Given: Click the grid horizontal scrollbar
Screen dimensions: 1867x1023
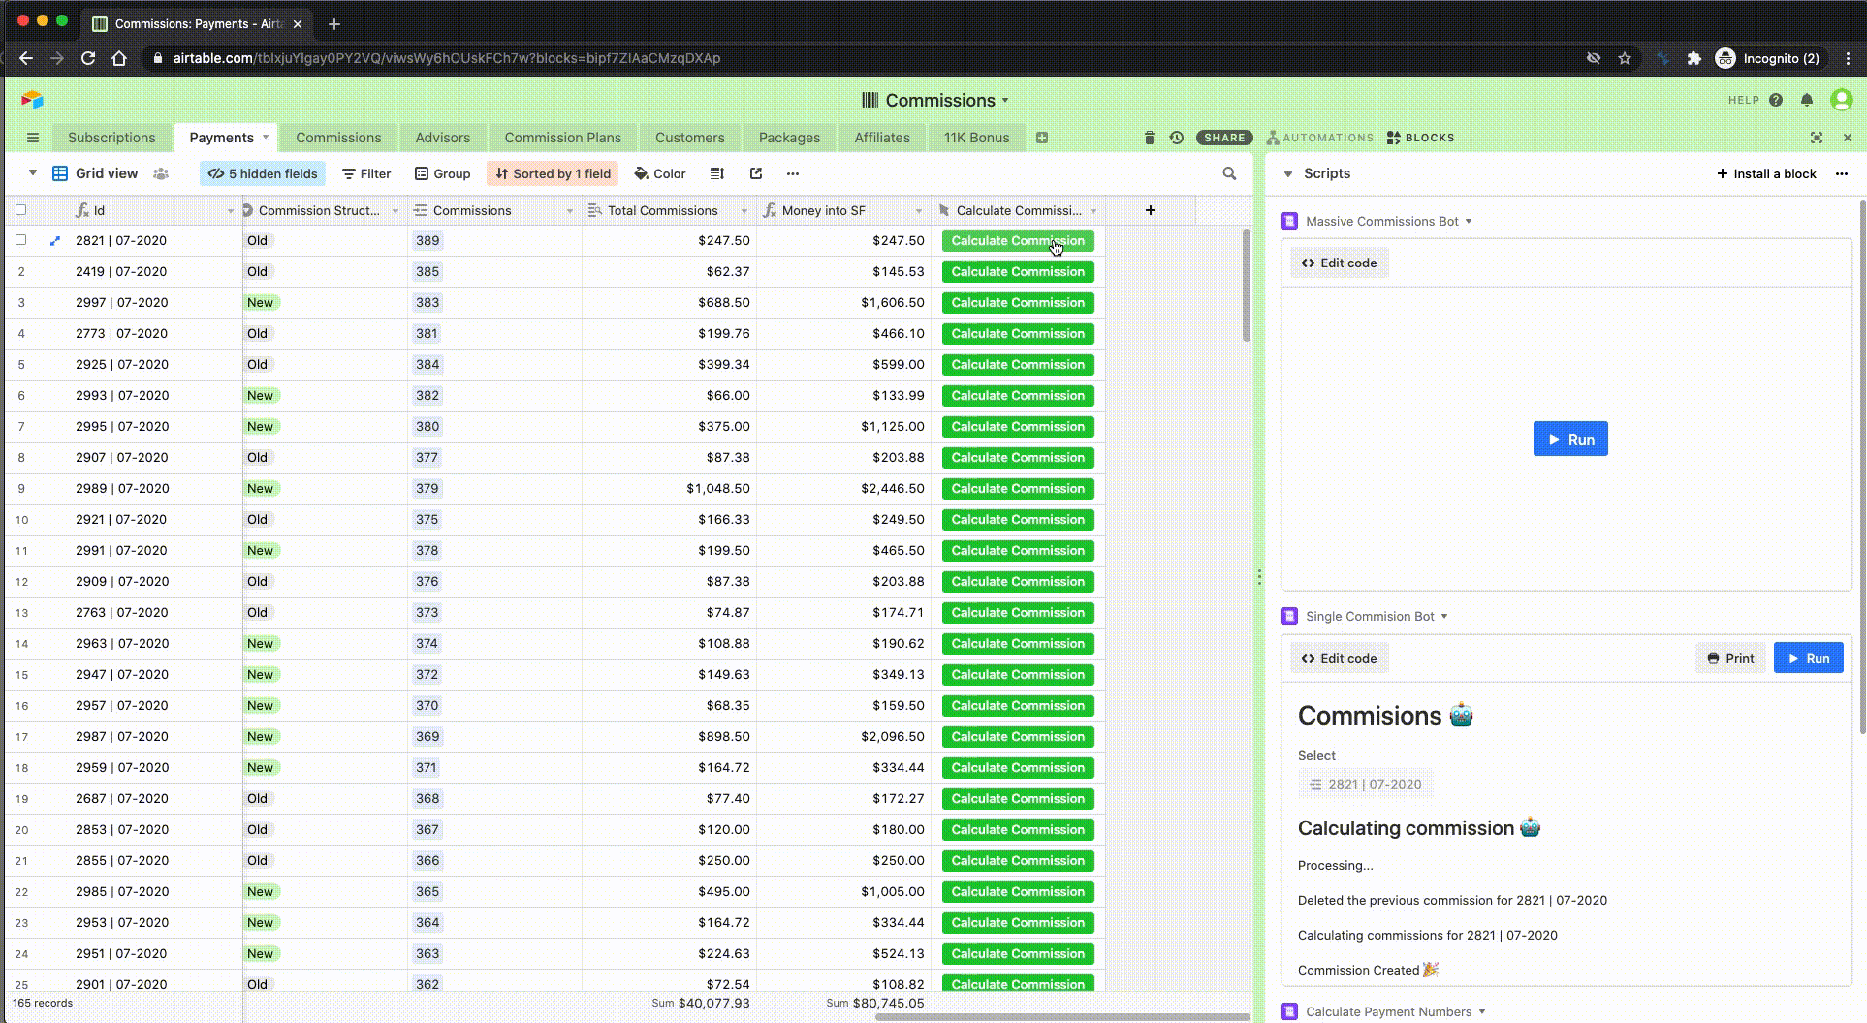Looking at the screenshot, I should click(x=1062, y=1017).
